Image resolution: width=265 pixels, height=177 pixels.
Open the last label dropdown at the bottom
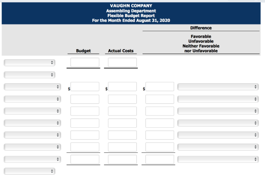[29, 171]
